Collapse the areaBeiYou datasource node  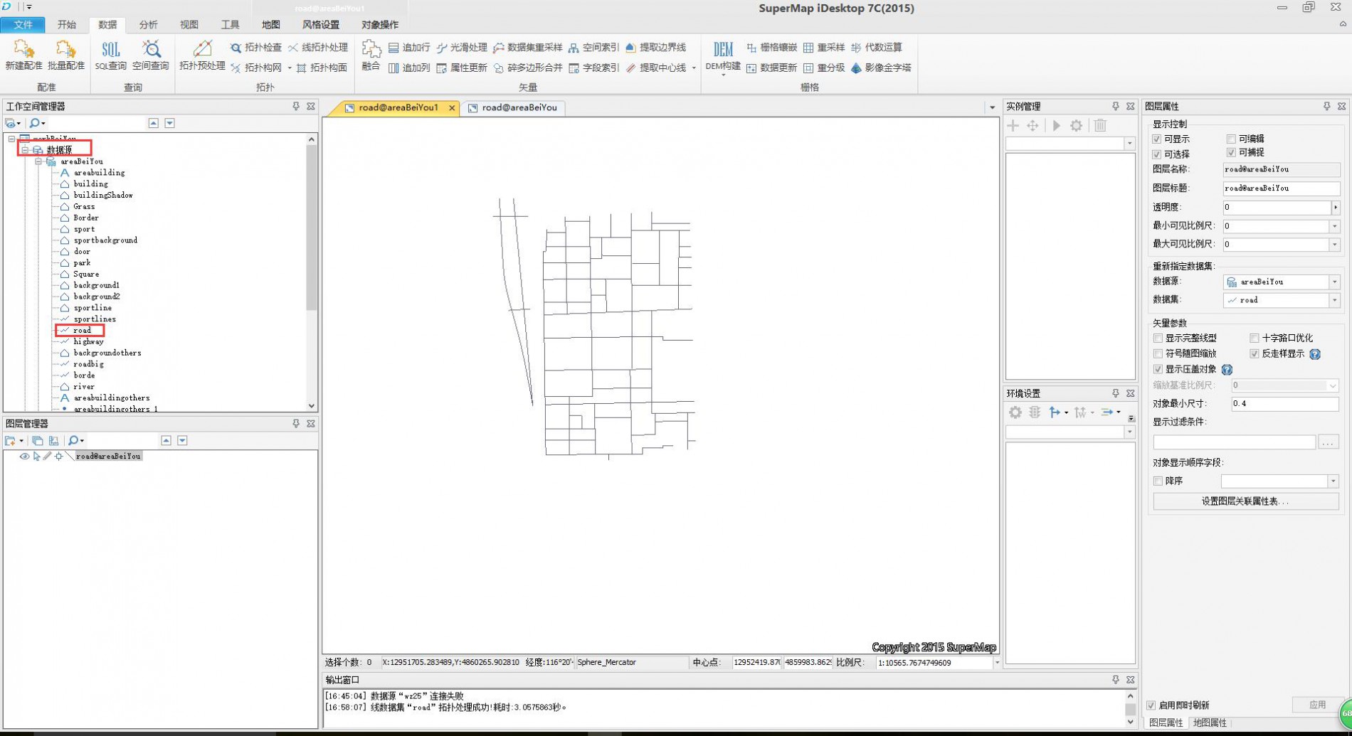click(38, 161)
